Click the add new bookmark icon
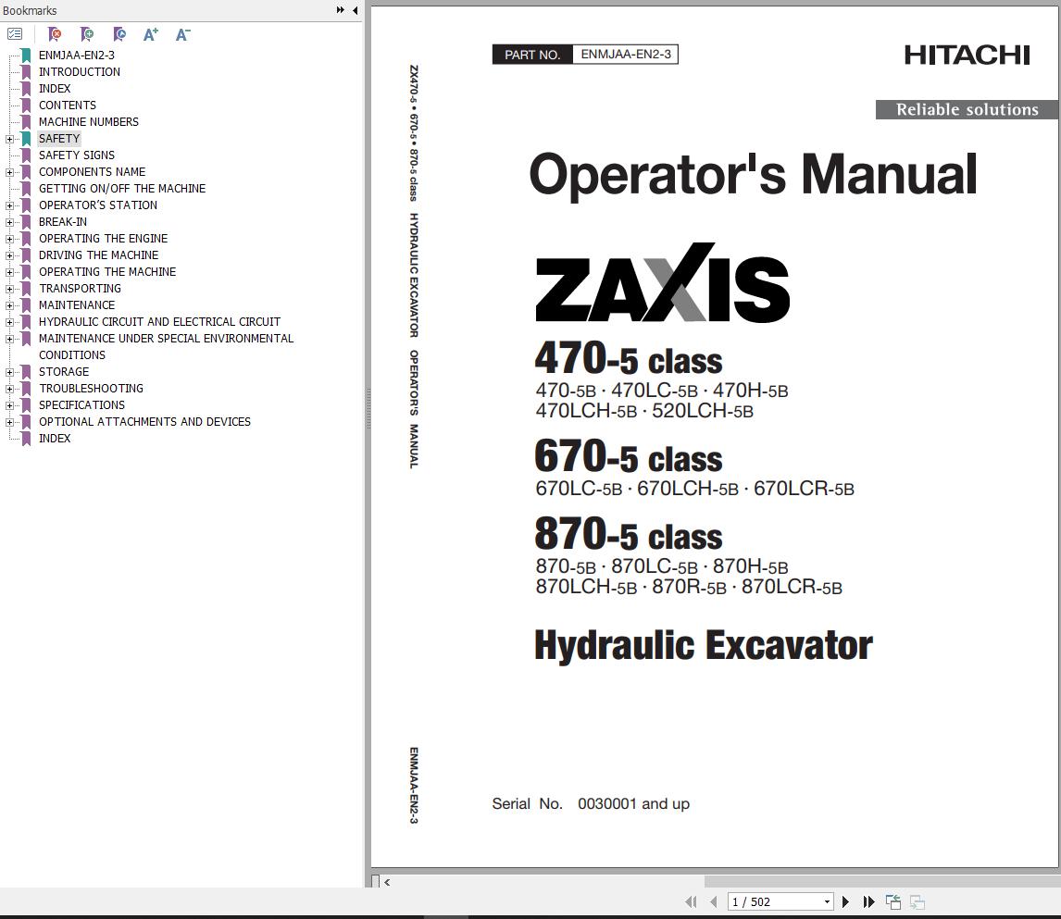This screenshot has width=1061, height=919. [x=87, y=34]
